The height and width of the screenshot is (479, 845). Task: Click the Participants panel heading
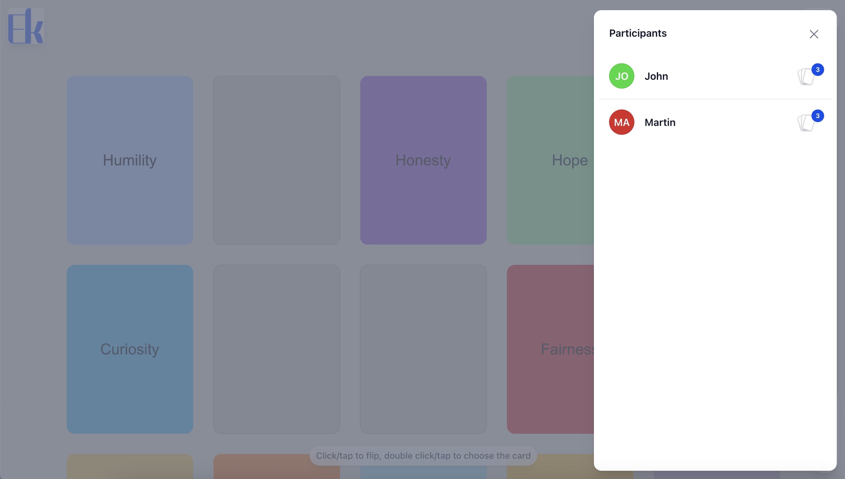638,33
